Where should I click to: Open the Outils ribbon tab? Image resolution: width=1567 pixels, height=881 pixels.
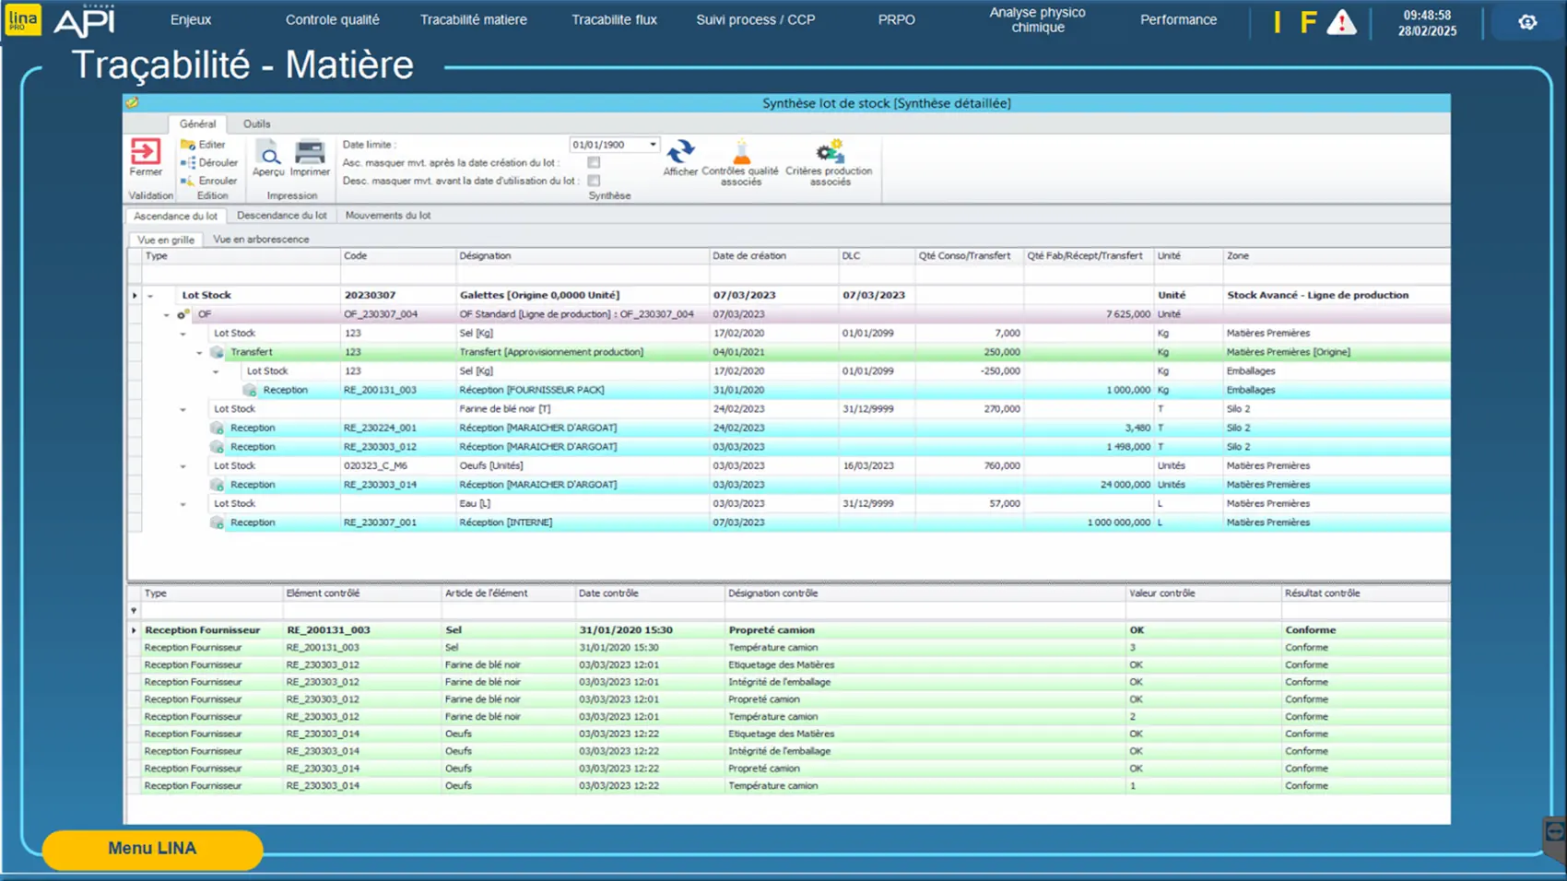point(256,123)
